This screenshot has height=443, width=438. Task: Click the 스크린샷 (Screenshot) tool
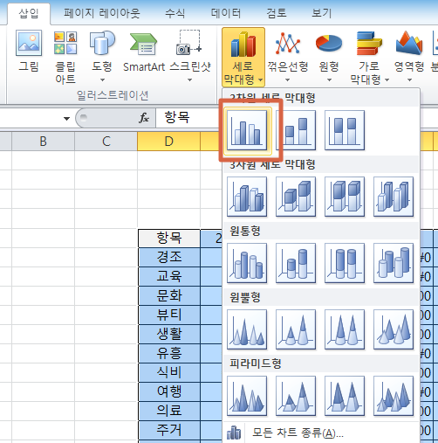tap(189, 56)
